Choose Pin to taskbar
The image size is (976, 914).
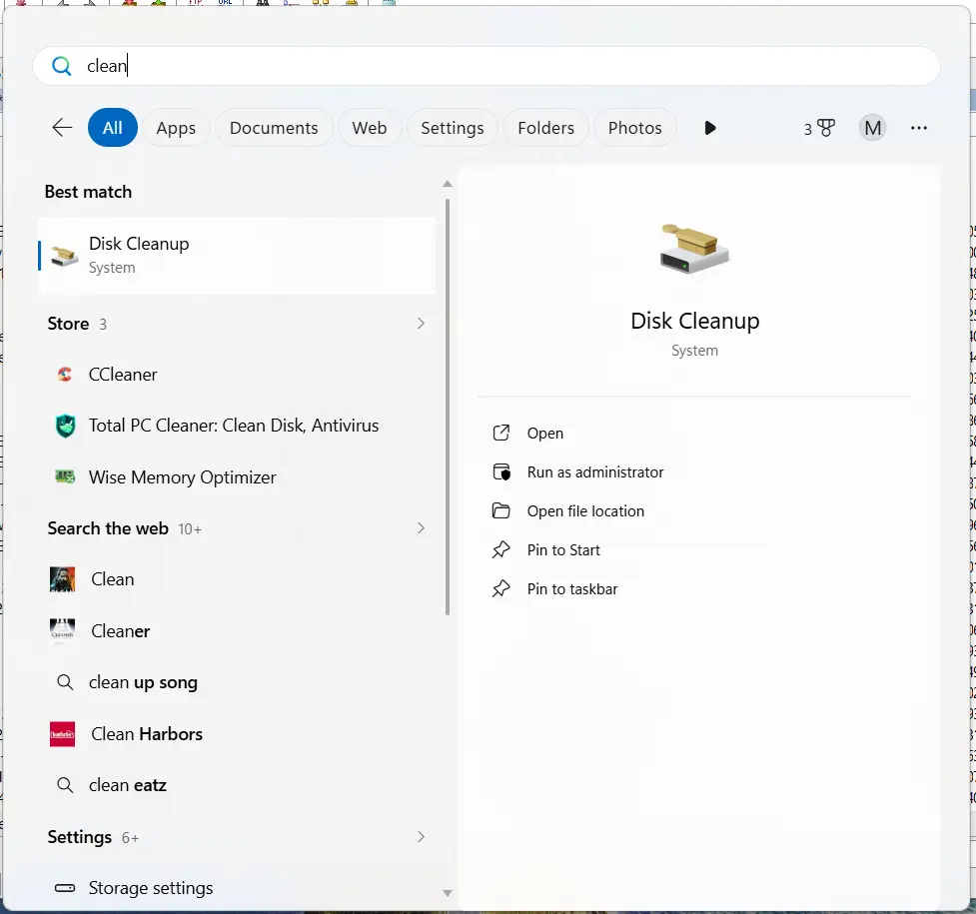[x=572, y=589]
